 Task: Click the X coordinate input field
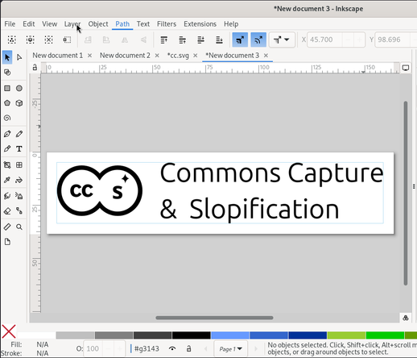tap(324, 40)
